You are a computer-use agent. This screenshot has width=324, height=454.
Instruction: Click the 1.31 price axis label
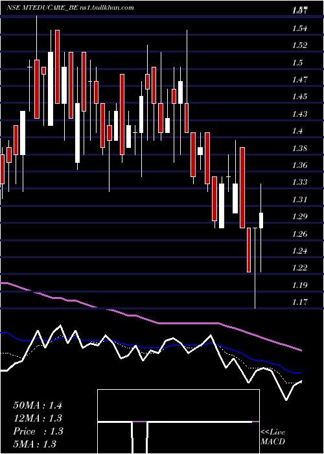pyautogui.click(x=299, y=200)
